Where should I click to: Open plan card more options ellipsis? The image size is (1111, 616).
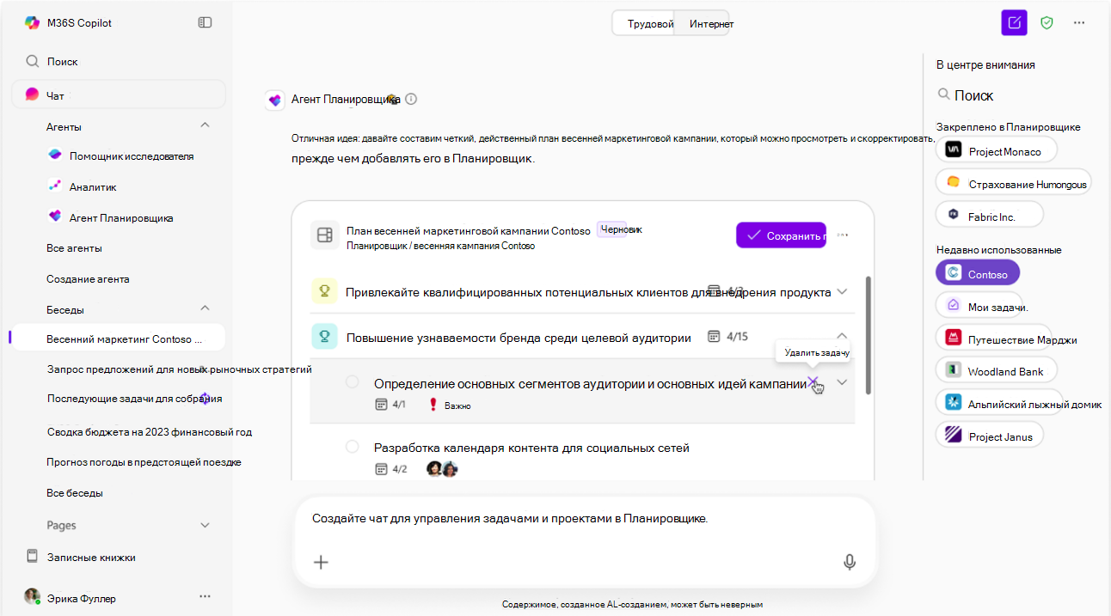click(843, 235)
